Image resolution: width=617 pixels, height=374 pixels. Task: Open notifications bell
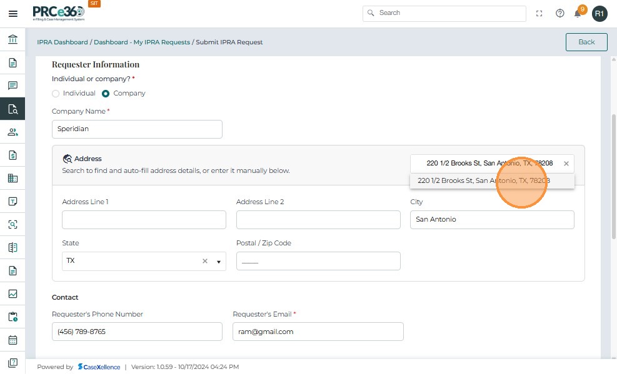pyautogui.click(x=578, y=13)
